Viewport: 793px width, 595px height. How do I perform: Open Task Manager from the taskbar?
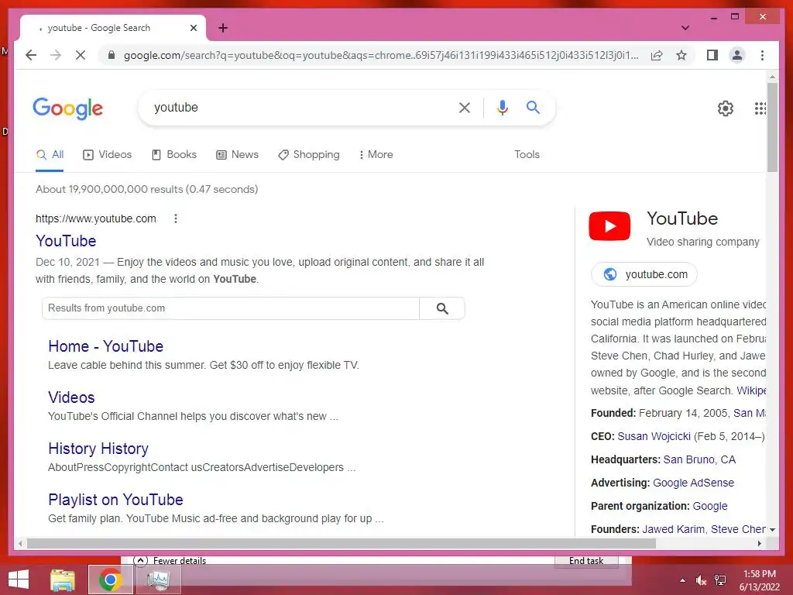pyautogui.click(x=158, y=580)
